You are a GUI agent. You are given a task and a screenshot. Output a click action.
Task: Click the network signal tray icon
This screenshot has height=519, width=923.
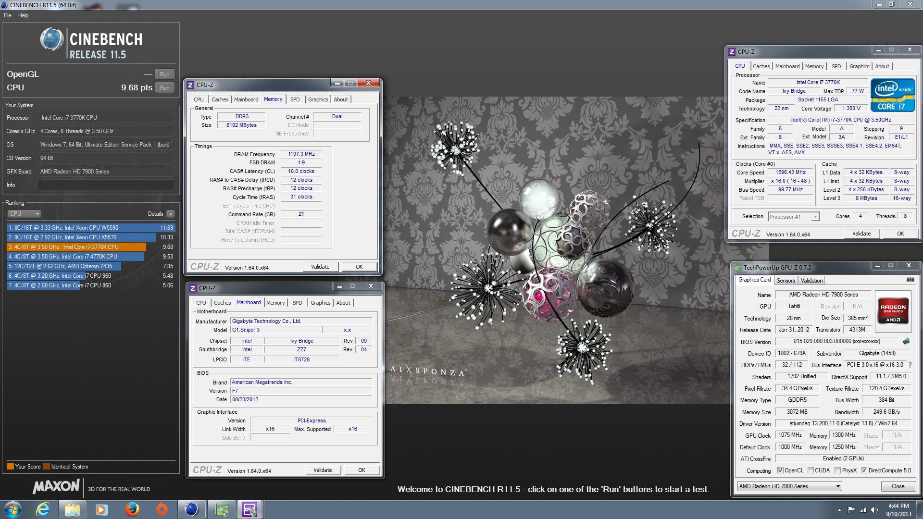(863, 509)
